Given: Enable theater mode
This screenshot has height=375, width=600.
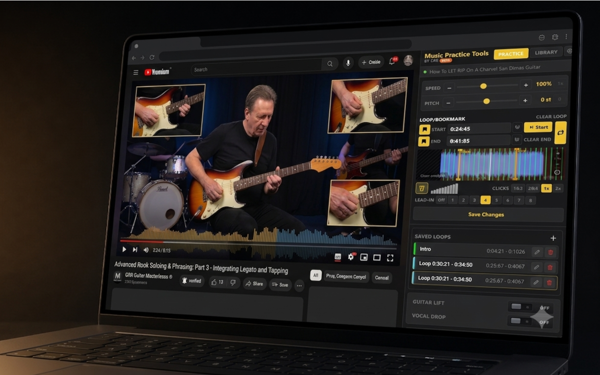Looking at the screenshot, I should pos(376,257).
